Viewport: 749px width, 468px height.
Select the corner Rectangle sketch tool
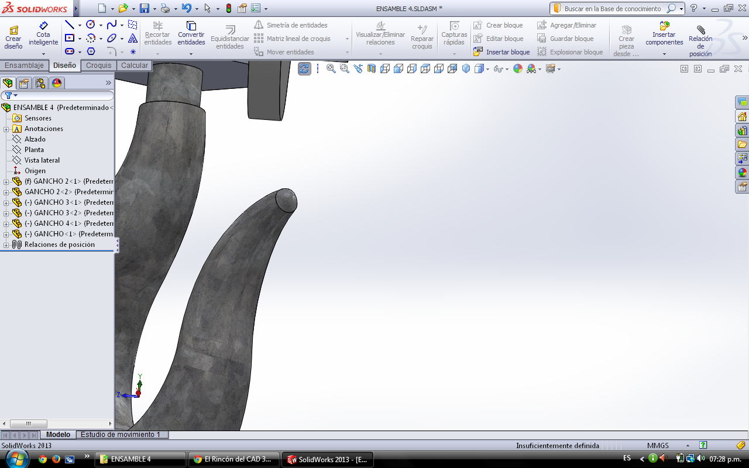click(x=69, y=39)
